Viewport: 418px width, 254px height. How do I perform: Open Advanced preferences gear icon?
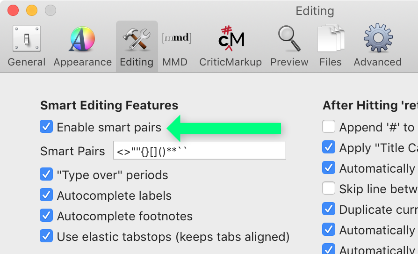378,37
